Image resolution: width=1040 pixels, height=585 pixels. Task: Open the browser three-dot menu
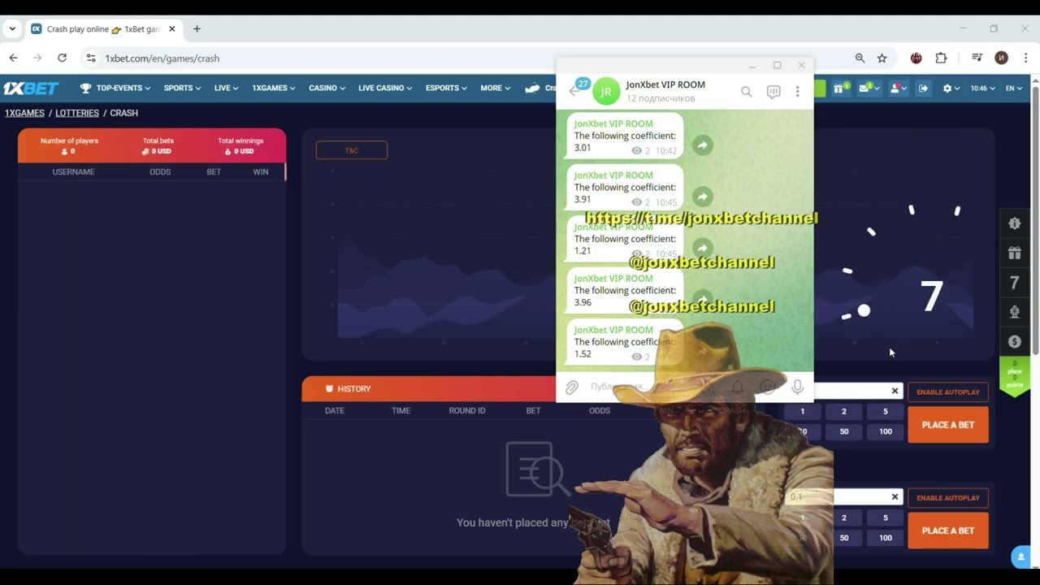(x=1026, y=58)
